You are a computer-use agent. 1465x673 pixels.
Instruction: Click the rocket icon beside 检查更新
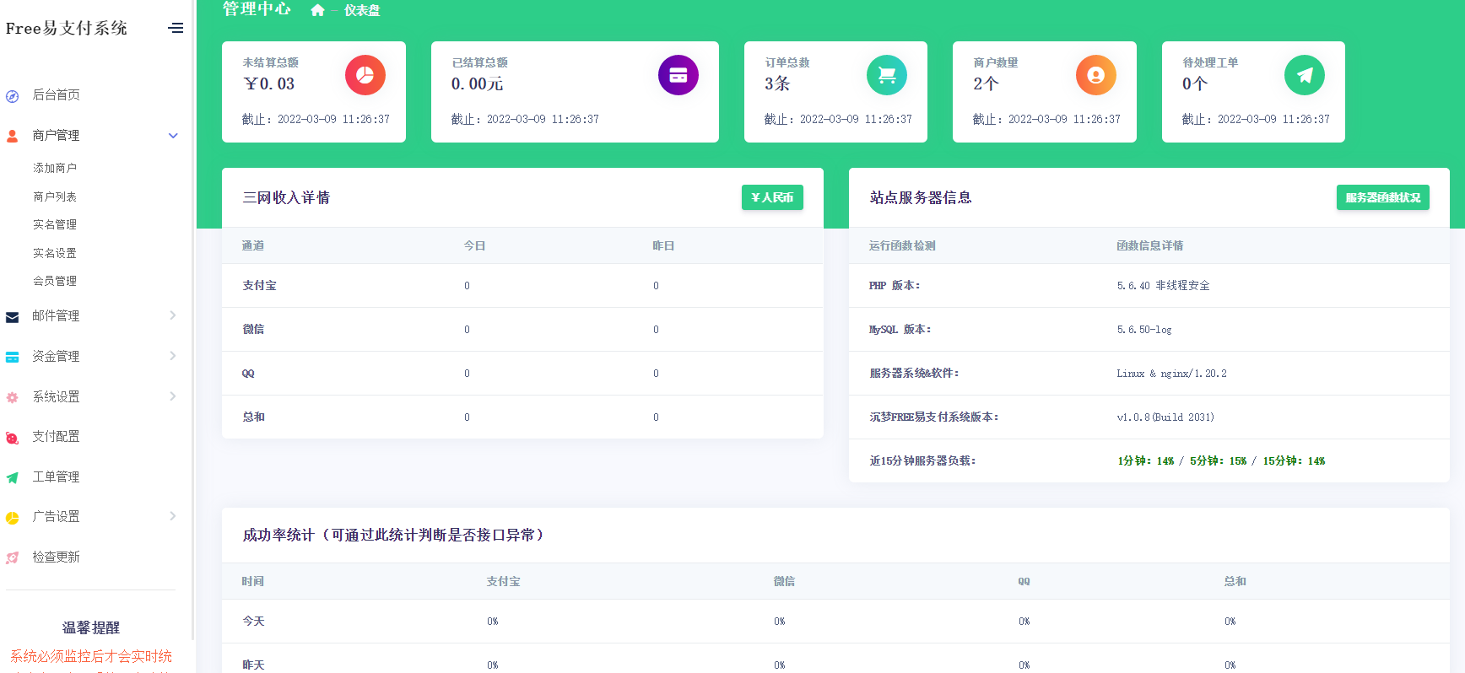(x=13, y=557)
